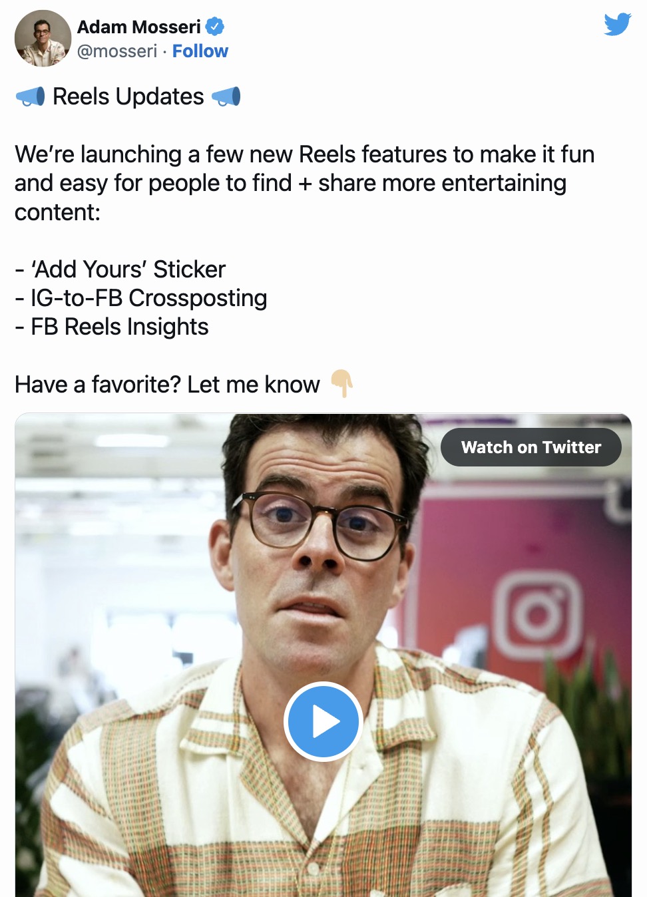Open Adam Mosseri's profile picture

coord(43,39)
